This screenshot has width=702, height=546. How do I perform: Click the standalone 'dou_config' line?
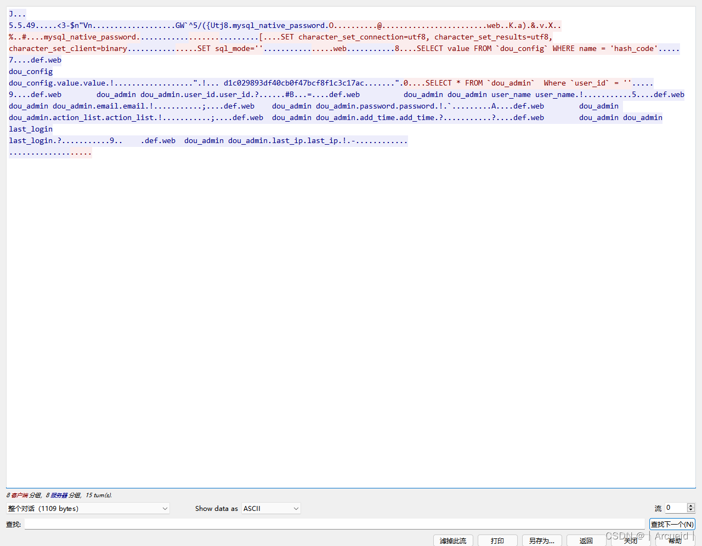(31, 71)
